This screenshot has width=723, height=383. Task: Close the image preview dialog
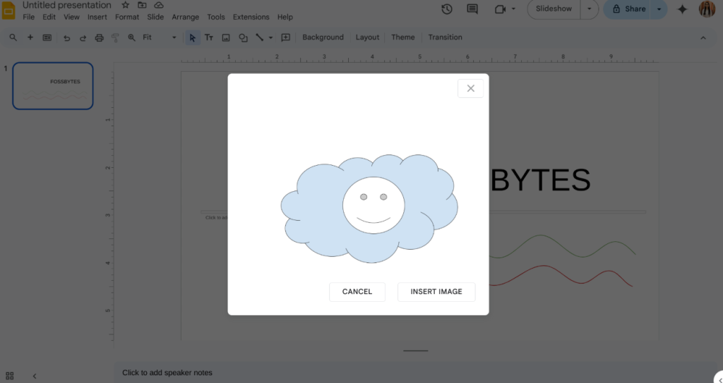470,88
